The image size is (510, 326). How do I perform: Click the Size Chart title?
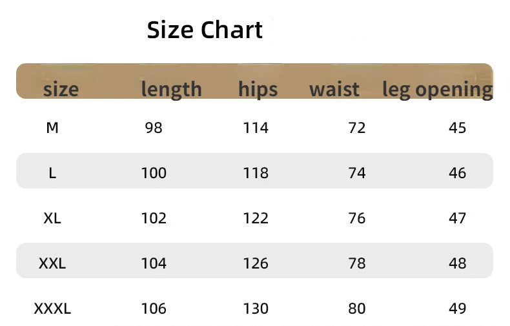(x=205, y=30)
